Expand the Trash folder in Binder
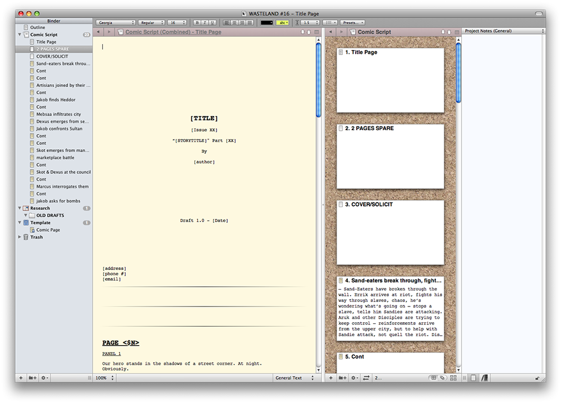561x403 pixels. coord(20,237)
